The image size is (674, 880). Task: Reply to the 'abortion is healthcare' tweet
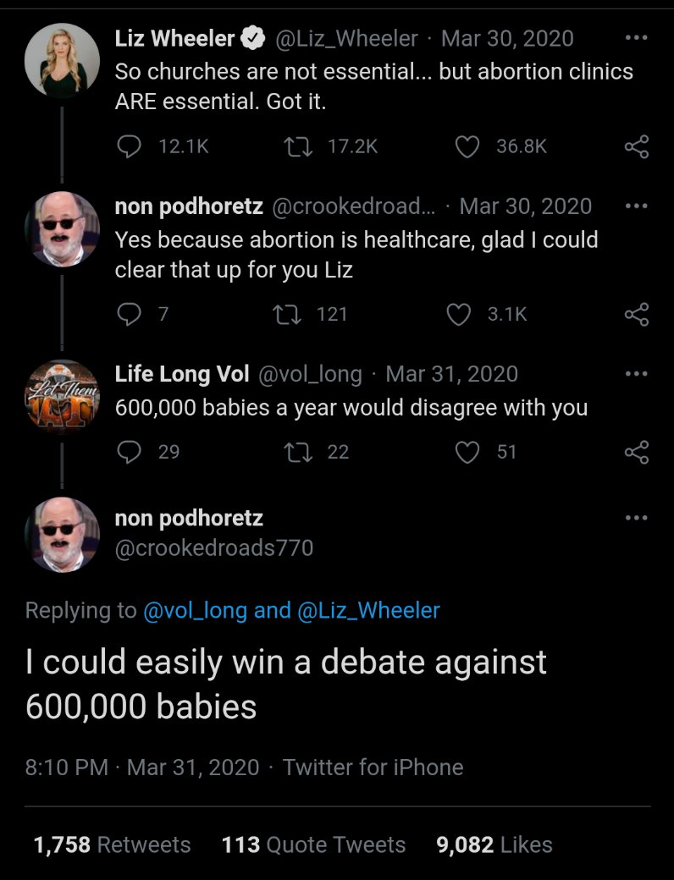[x=130, y=314]
